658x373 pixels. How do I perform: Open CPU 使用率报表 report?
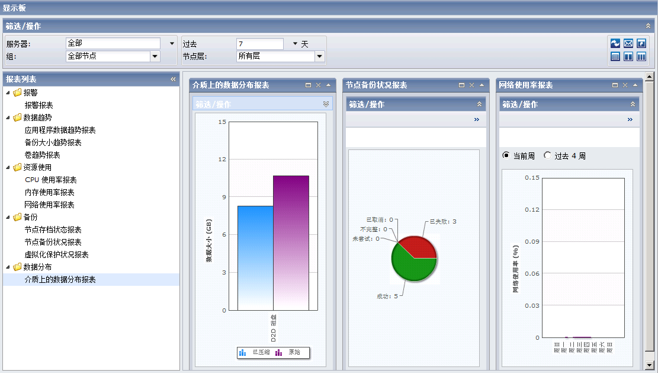(51, 180)
